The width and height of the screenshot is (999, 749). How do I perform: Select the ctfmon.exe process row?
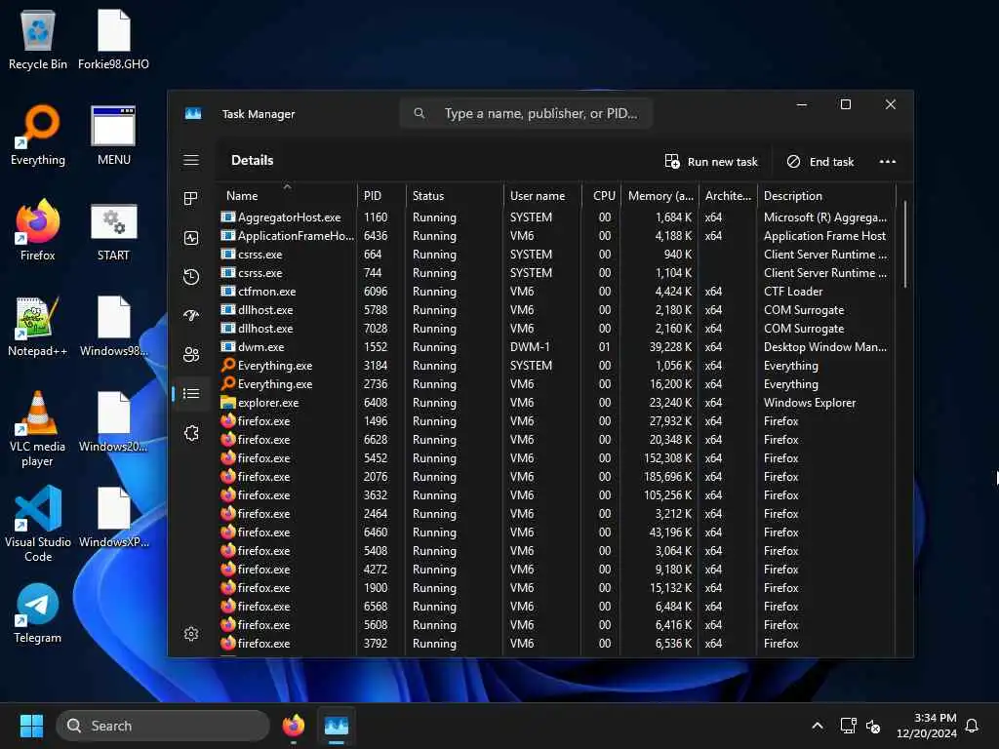point(557,291)
